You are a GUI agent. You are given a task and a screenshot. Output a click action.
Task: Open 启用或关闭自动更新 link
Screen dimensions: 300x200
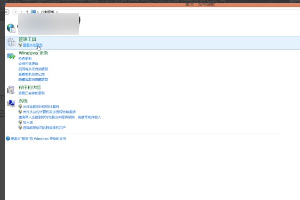(x=33, y=69)
